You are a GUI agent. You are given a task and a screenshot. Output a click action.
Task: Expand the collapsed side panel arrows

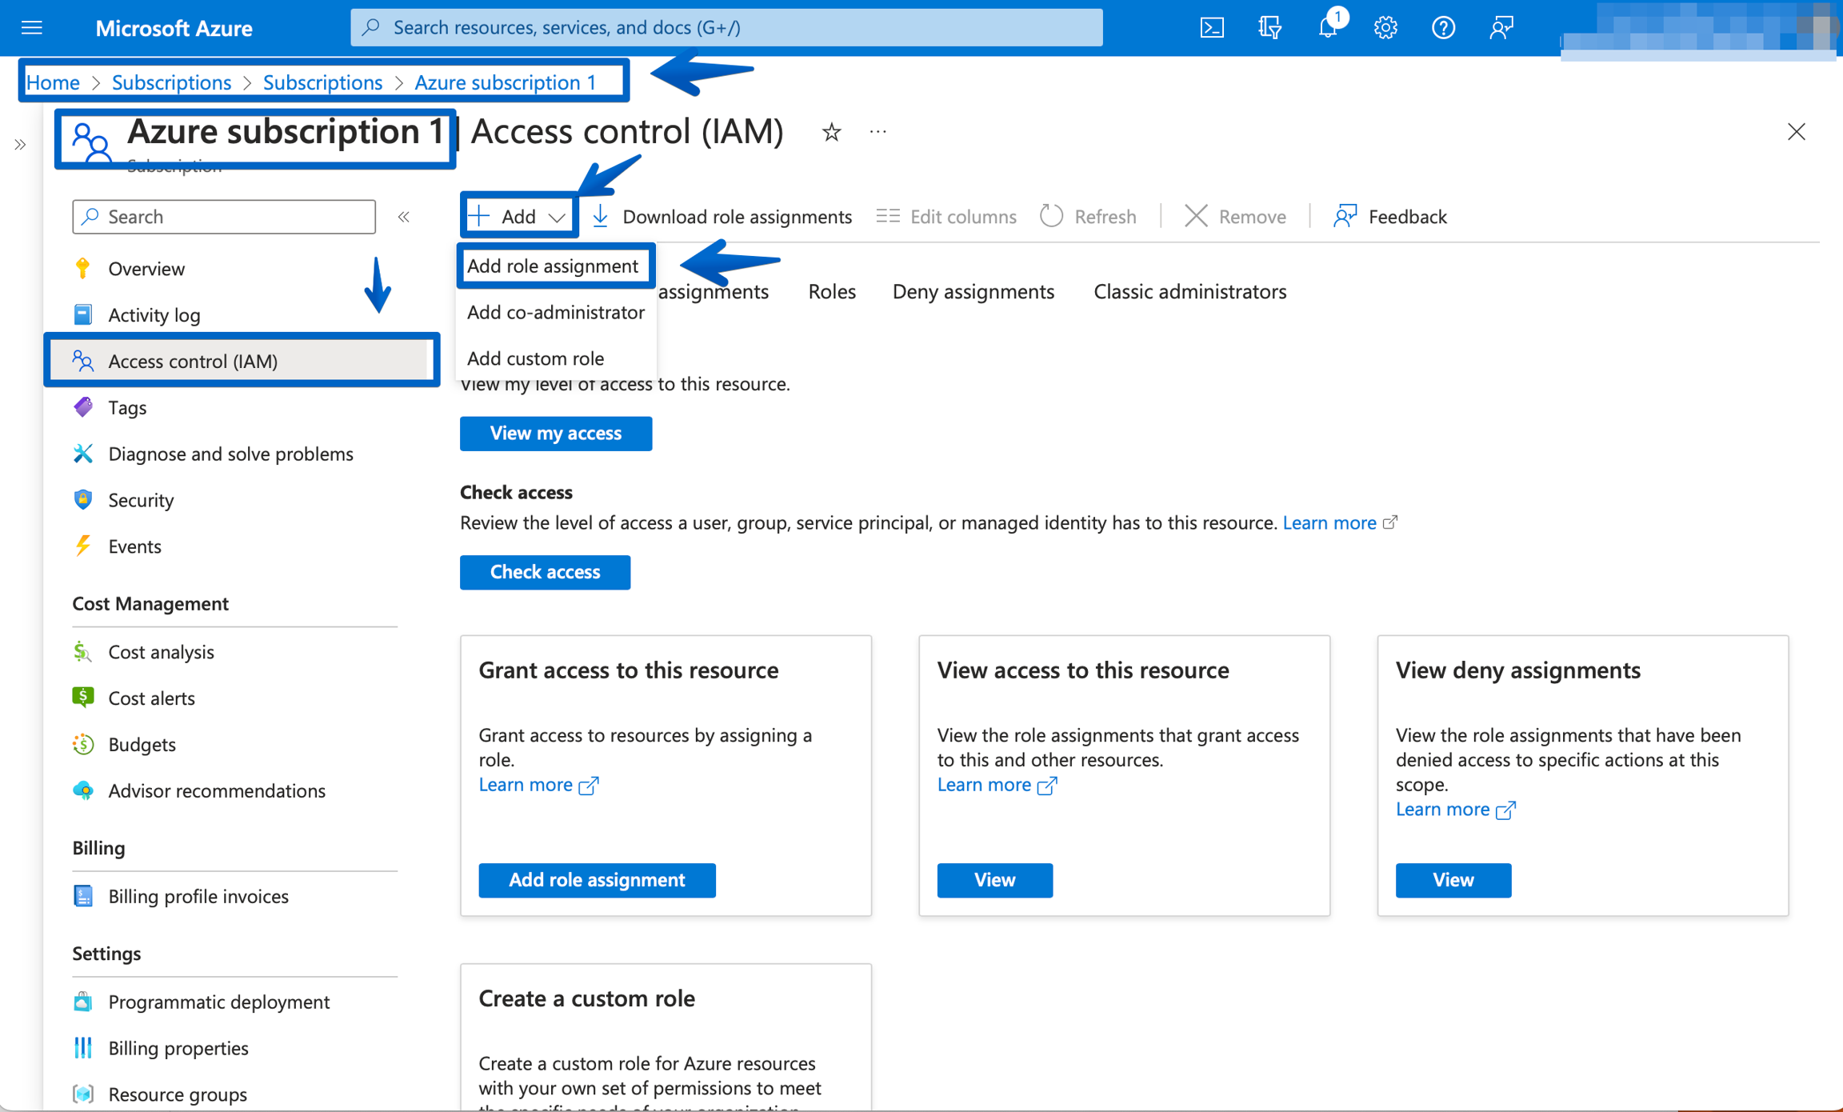[20, 145]
